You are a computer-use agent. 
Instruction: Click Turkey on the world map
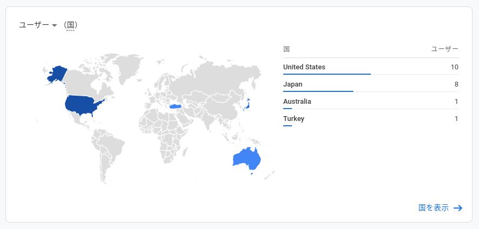pyautogui.click(x=175, y=106)
